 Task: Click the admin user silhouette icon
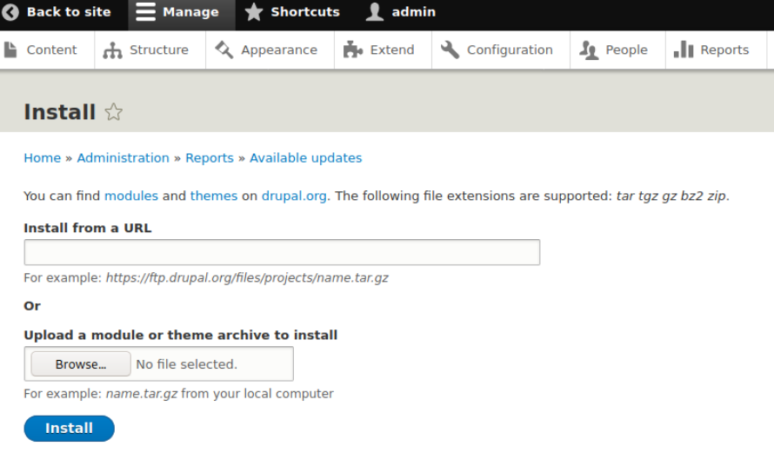point(374,12)
